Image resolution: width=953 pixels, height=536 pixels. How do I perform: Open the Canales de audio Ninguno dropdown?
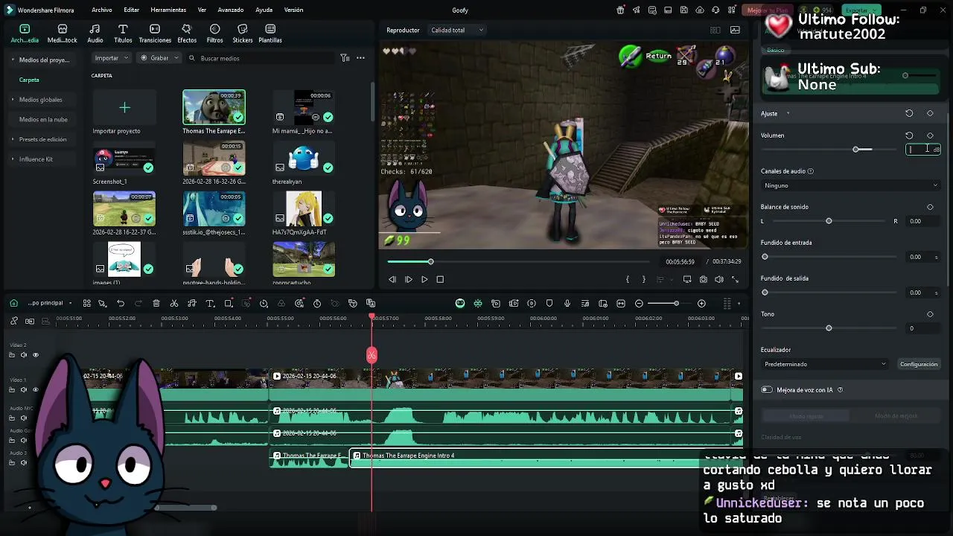click(x=851, y=185)
